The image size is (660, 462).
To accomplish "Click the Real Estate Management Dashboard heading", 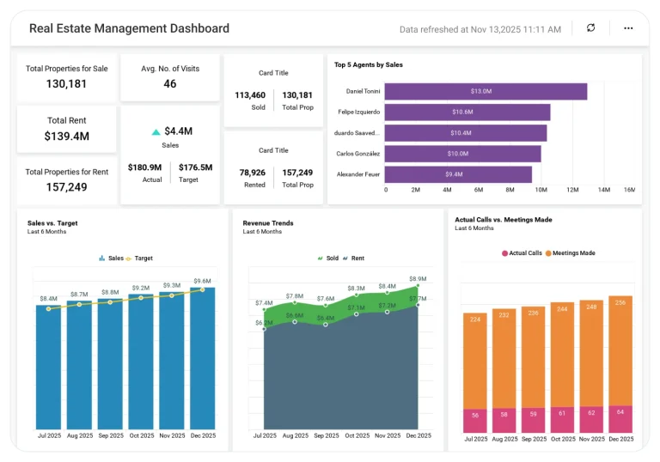I will click(129, 28).
